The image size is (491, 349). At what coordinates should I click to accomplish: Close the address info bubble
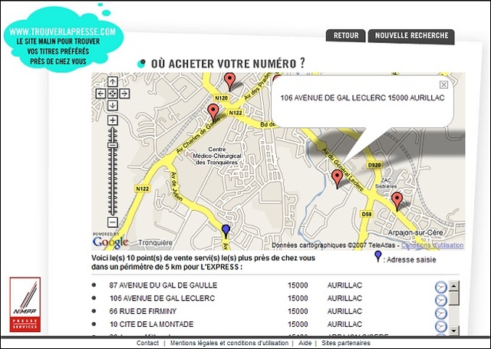[x=443, y=84]
